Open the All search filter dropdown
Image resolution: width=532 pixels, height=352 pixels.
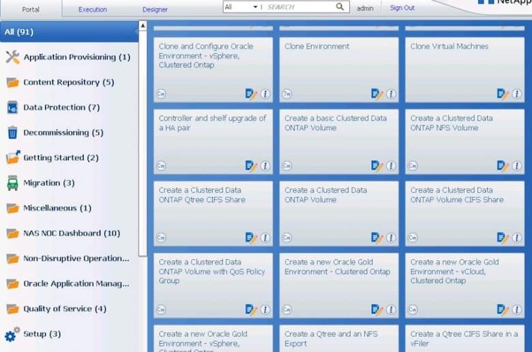241,7
